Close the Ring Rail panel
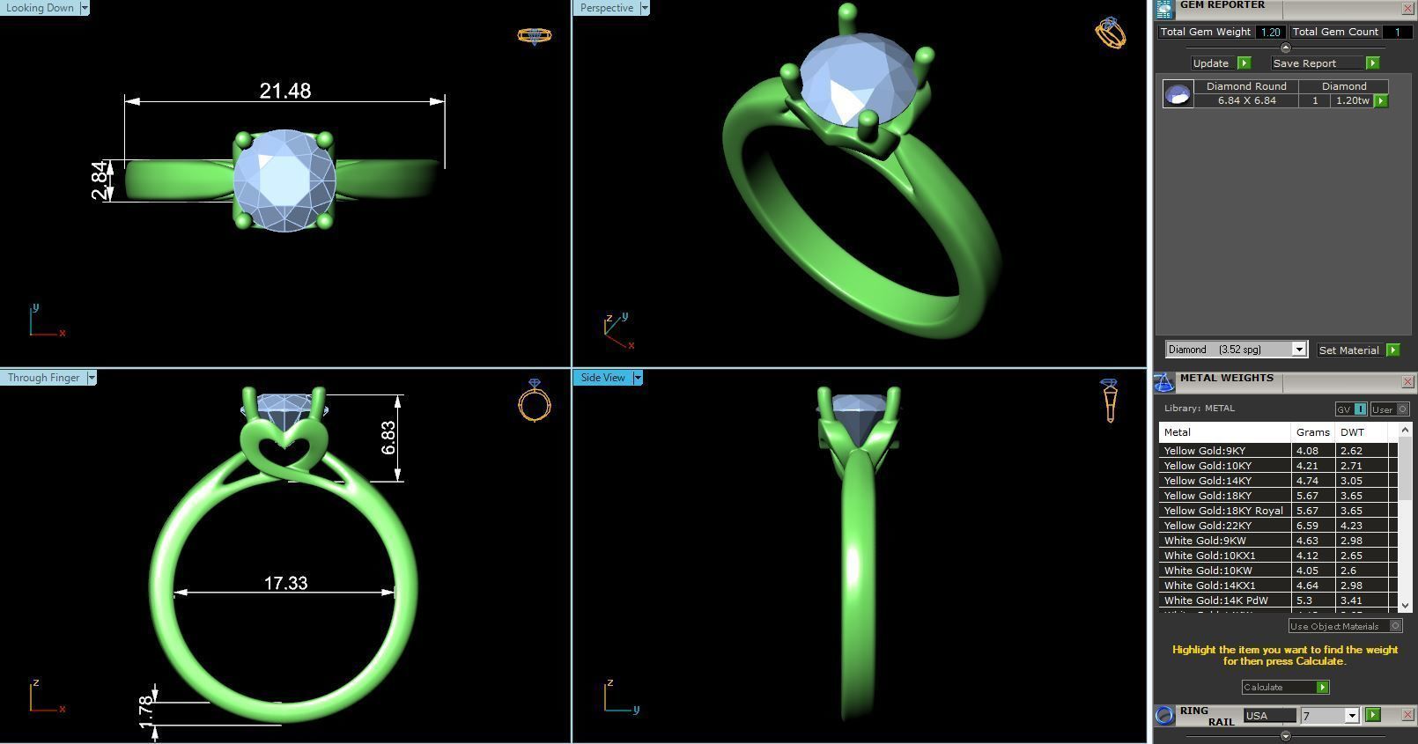The width and height of the screenshot is (1418, 744). tap(1407, 715)
